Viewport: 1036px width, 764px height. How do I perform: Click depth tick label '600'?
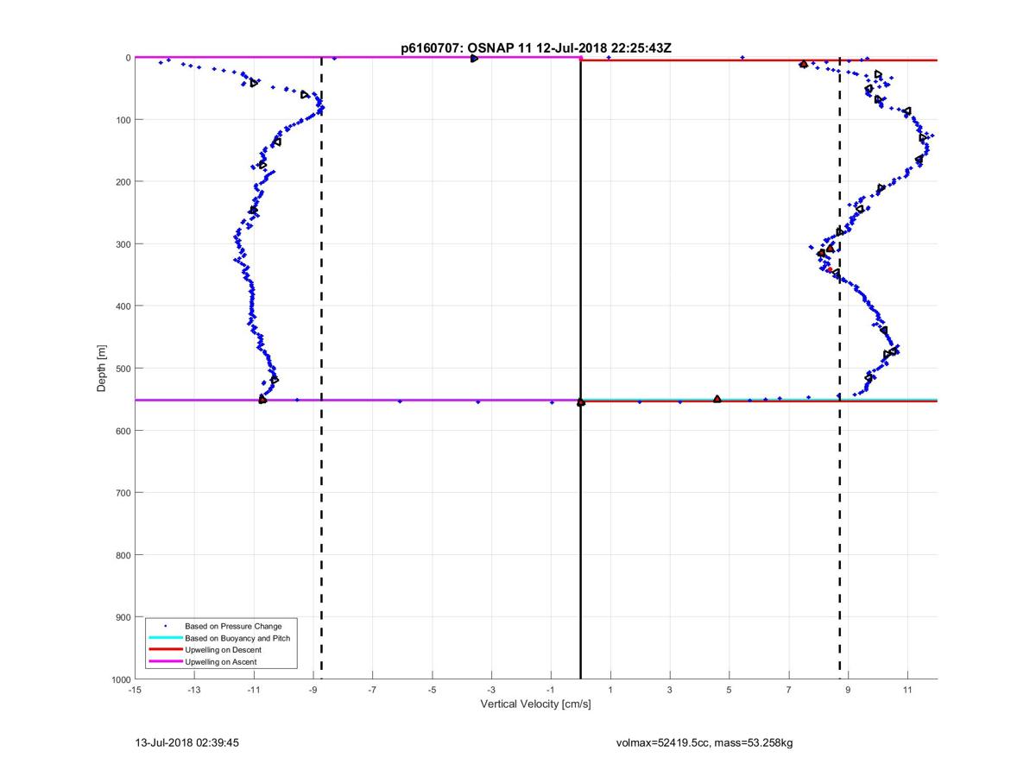(x=123, y=431)
